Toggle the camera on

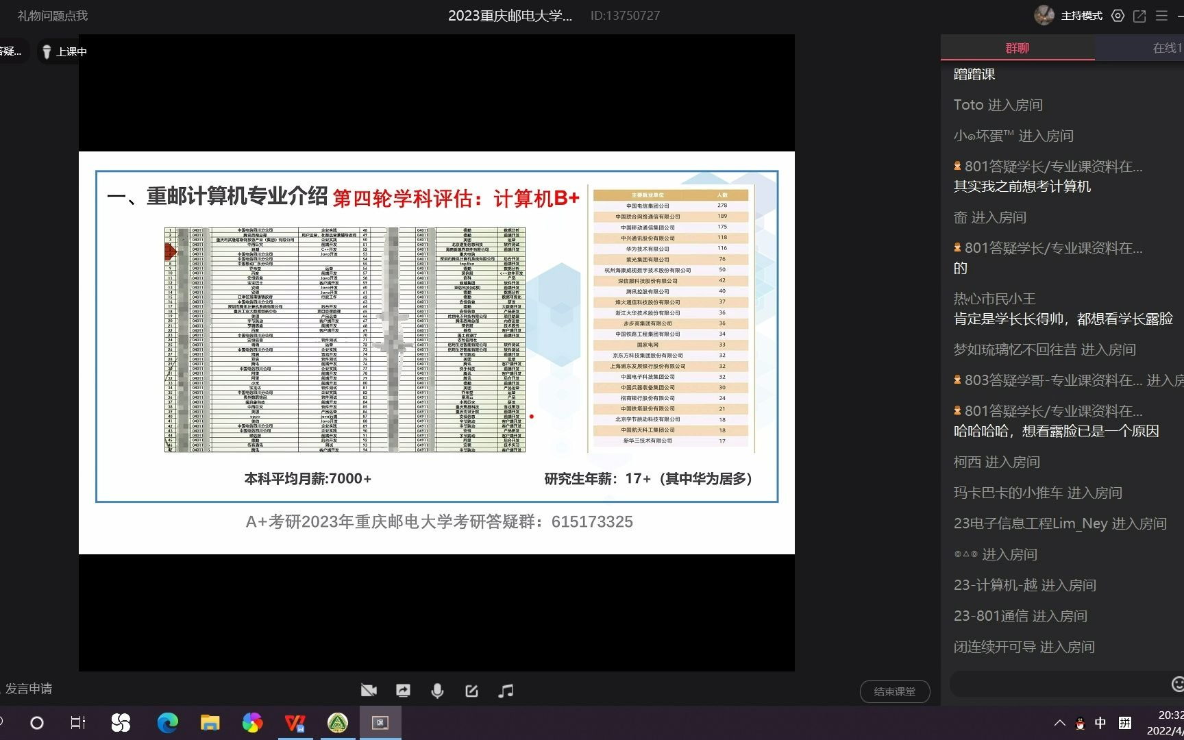[369, 690]
